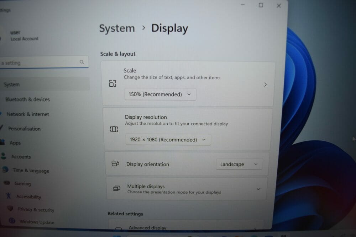Image resolution: width=356 pixels, height=237 pixels.
Task: Expand the Multiple displays section
Action: pyautogui.click(x=258, y=189)
